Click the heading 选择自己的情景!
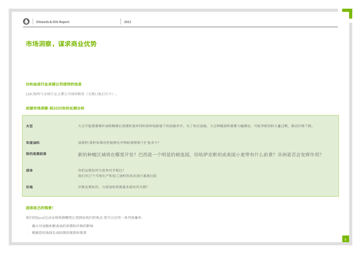This screenshot has width=361, height=254. [x=40, y=208]
